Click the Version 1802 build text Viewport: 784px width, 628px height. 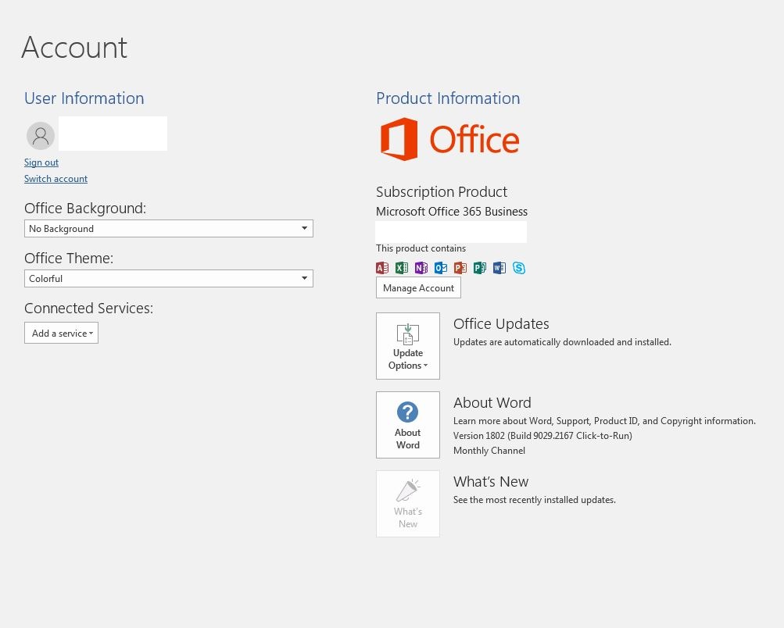(542, 436)
